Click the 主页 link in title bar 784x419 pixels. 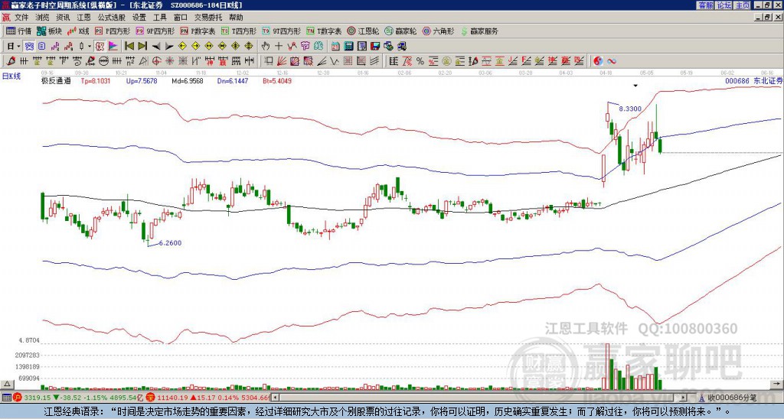pos(742,5)
